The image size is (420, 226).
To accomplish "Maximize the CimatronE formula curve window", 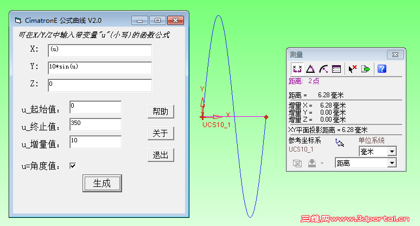I will [x=157, y=21].
